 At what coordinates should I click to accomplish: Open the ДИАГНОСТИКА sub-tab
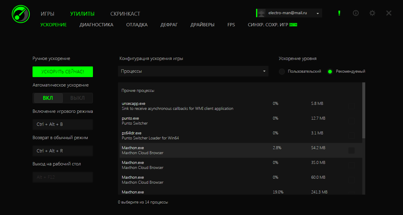[x=96, y=25]
